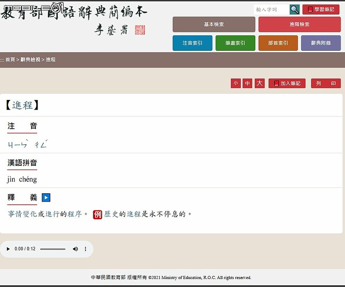This screenshot has width=345, height=287.
Task: Open 部首索引 radical index
Action: (x=278, y=43)
